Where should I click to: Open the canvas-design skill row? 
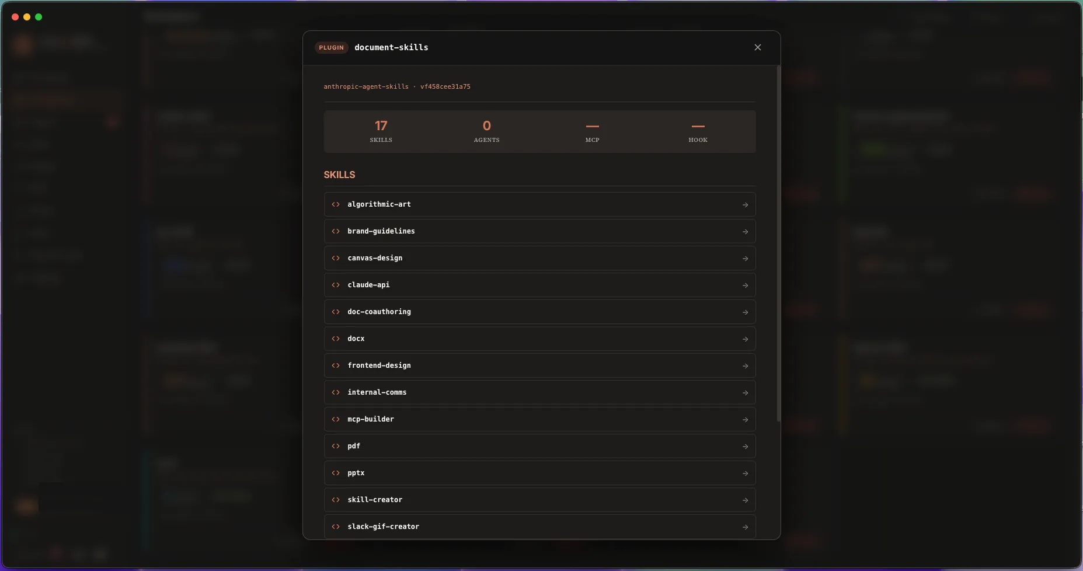point(539,258)
